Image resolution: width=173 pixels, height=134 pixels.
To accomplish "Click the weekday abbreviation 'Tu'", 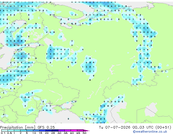I will tap(101, 127).
